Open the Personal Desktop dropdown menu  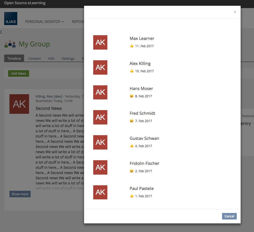[44, 22]
